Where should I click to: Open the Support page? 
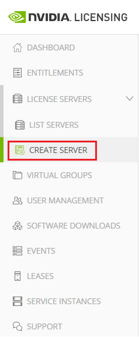(45, 326)
